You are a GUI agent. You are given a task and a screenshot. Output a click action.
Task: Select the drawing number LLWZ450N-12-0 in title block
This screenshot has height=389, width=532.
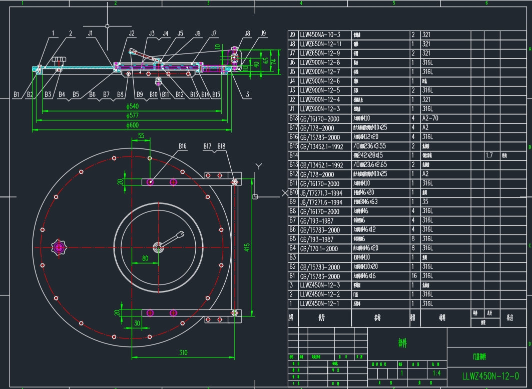[490, 376]
